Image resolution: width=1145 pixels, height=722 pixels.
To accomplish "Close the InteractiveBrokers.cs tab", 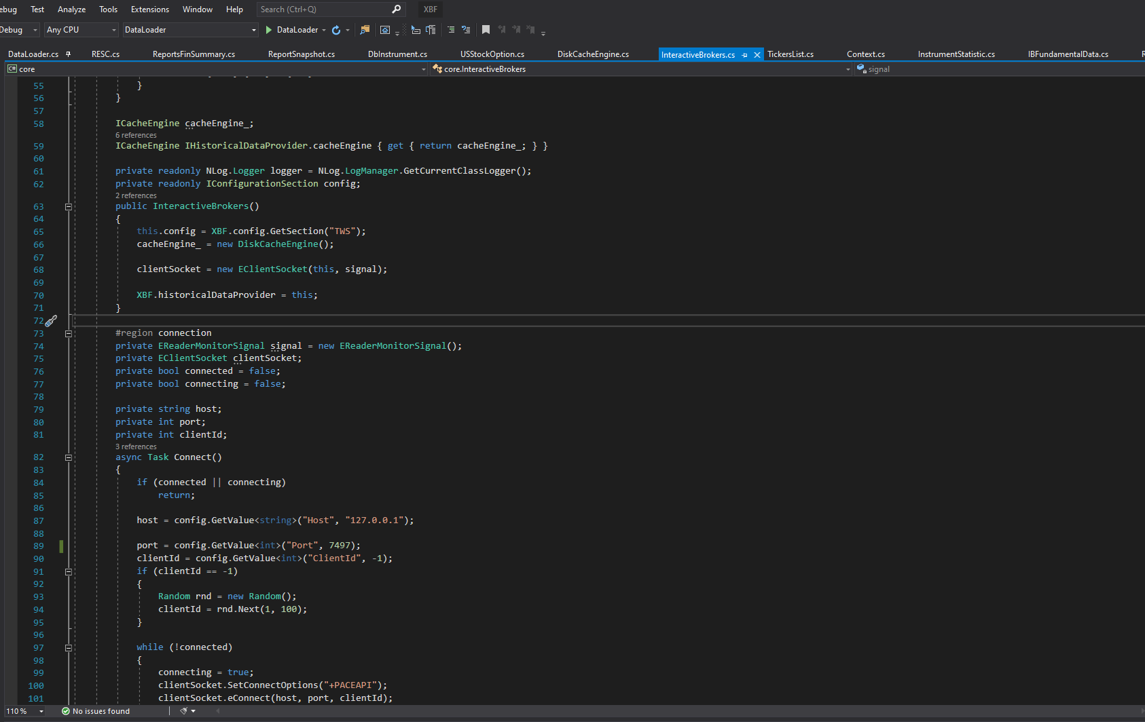I will pyautogui.click(x=757, y=55).
